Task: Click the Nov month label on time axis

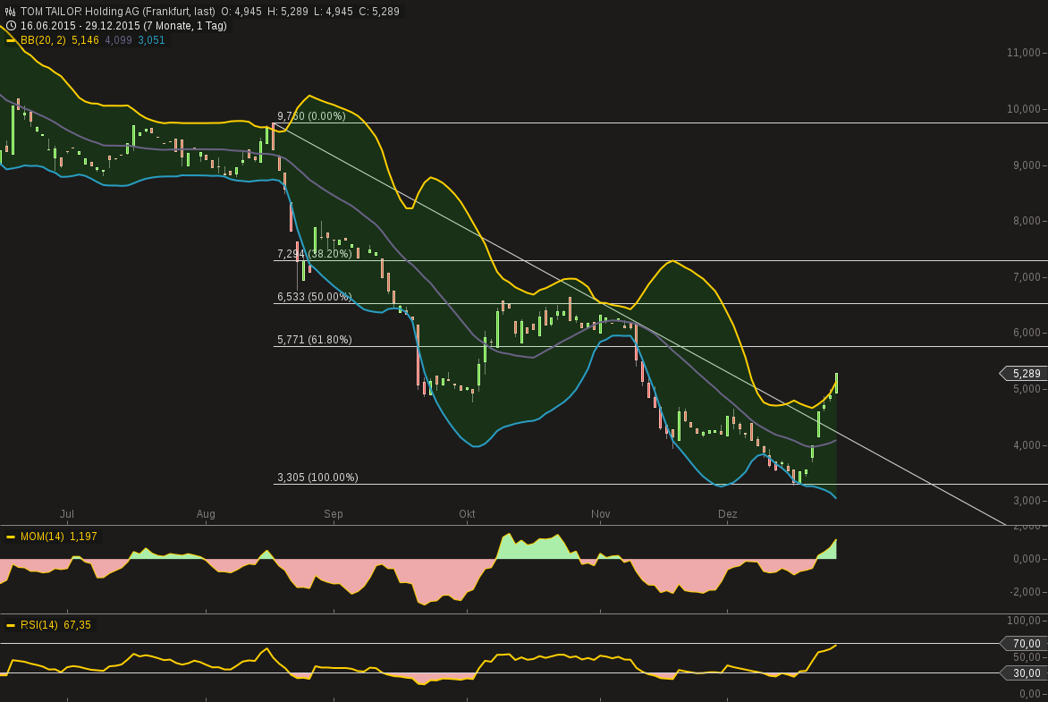Action: coord(600,514)
